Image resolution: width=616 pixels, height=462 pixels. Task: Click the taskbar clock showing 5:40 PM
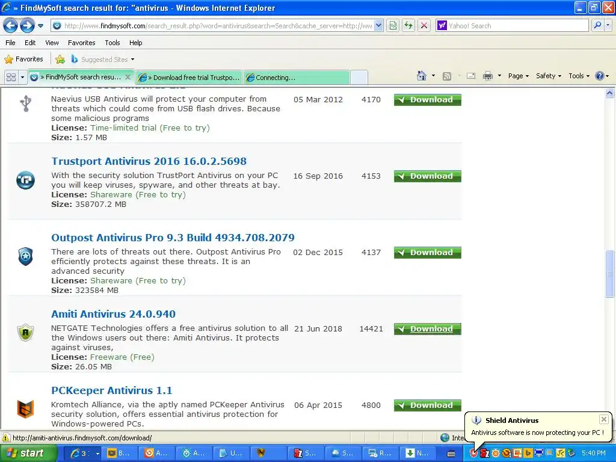point(594,454)
